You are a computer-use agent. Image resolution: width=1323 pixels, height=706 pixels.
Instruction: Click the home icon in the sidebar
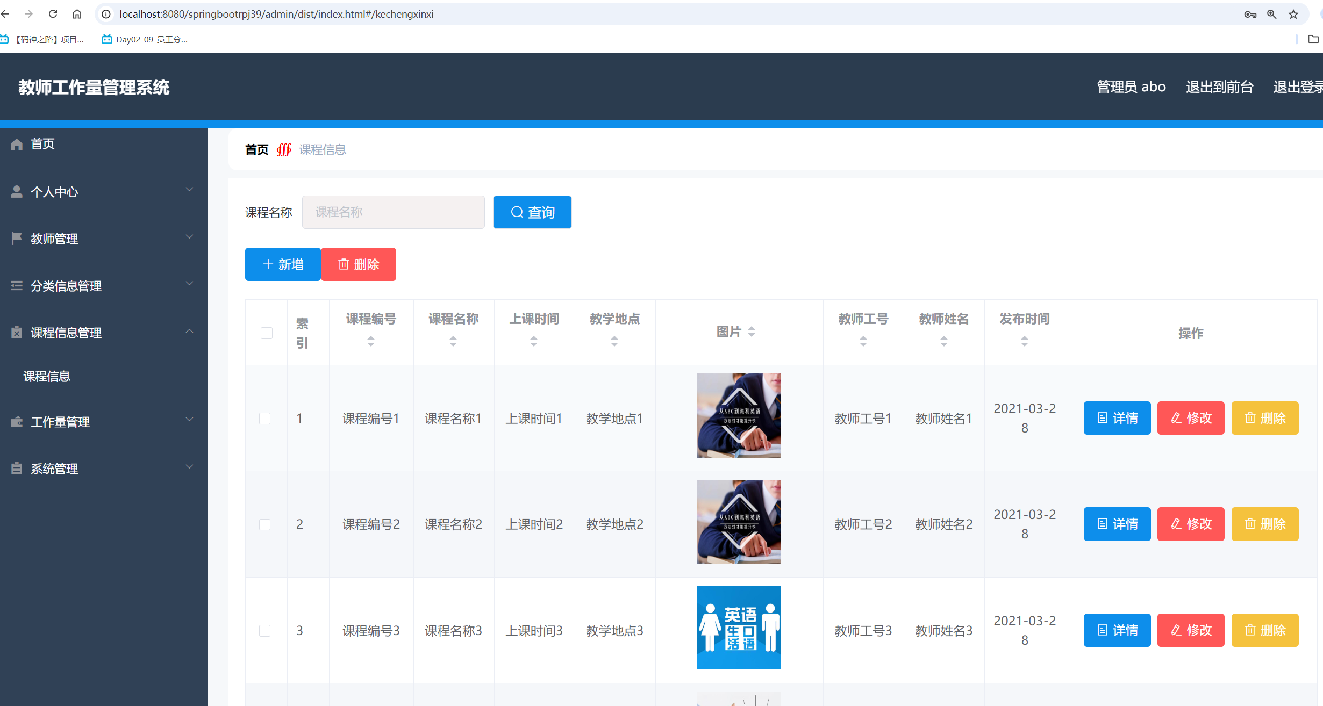pyautogui.click(x=17, y=144)
